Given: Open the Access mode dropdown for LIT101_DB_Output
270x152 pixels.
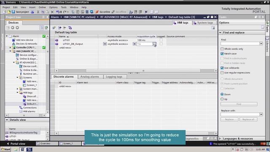Looking at the screenshot, I should point(134,44).
